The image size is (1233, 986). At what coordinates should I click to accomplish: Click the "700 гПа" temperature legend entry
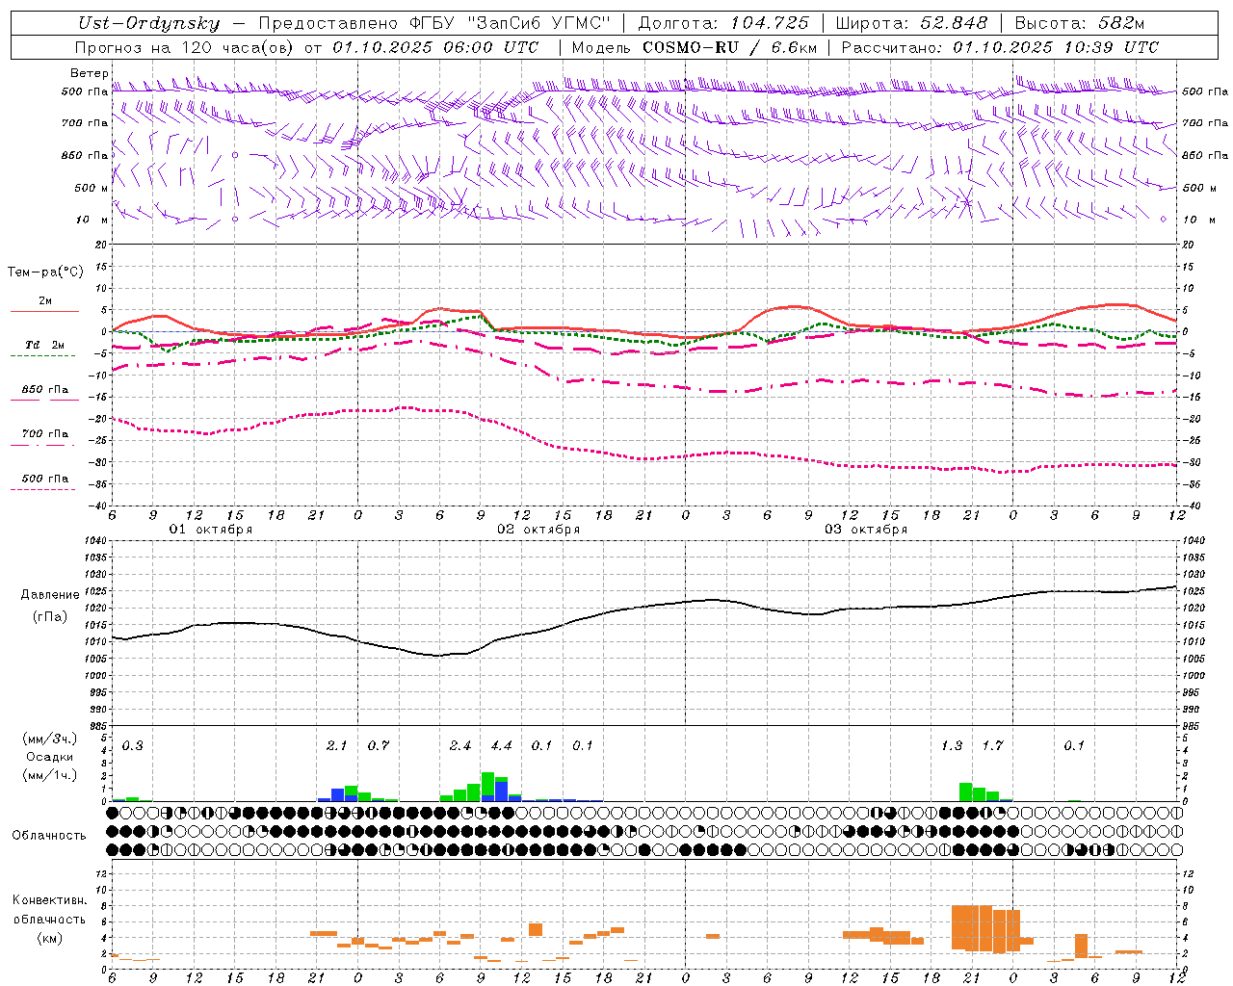click(44, 434)
